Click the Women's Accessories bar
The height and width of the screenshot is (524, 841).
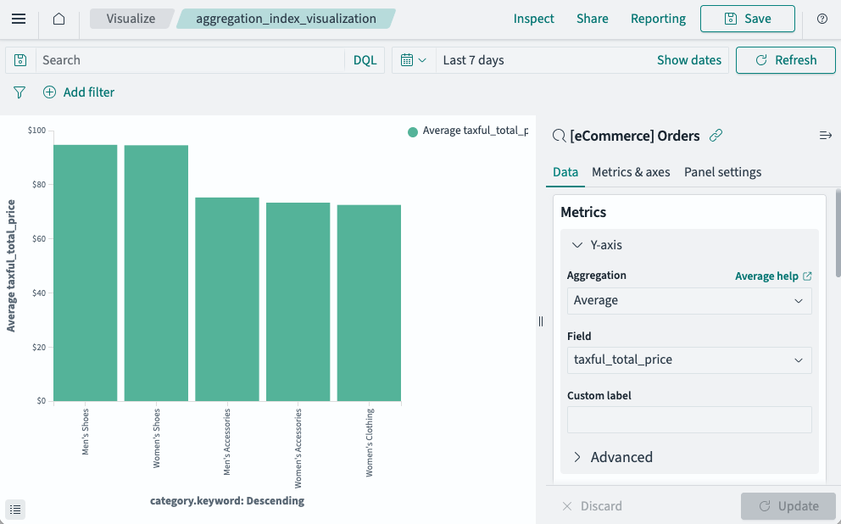point(298,302)
